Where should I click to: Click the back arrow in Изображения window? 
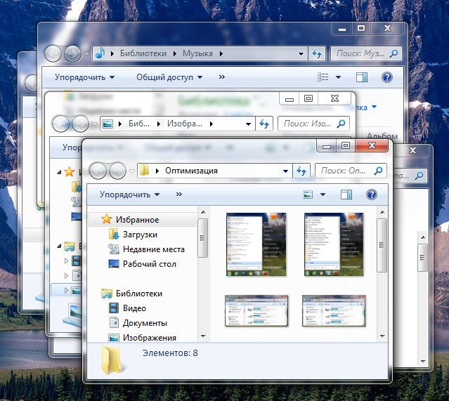[x=60, y=124]
